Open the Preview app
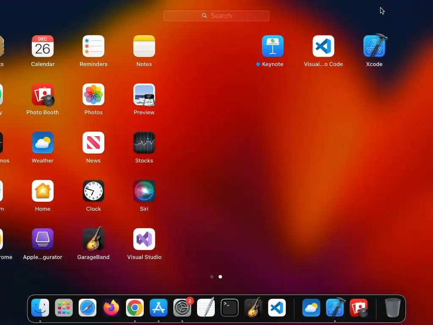 [x=144, y=94]
